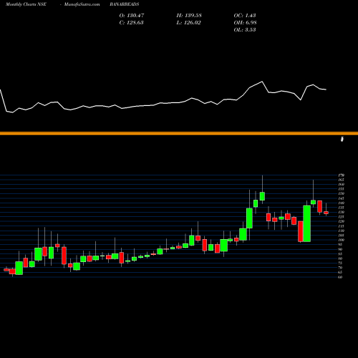Click the 100 price axis label
The image size is (358, 358).
[x=341, y=240]
